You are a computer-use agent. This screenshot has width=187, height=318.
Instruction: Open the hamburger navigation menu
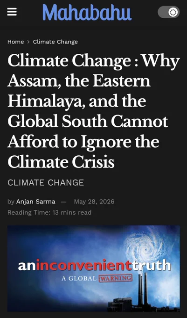point(12,12)
